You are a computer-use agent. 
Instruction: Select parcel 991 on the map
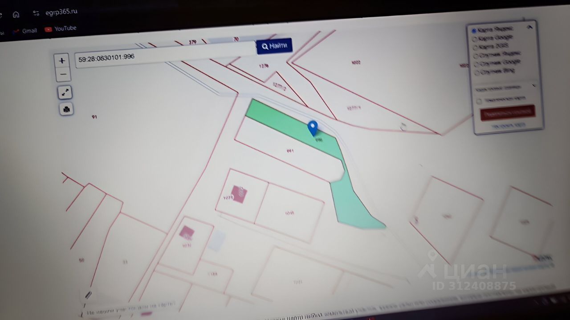coord(290,151)
